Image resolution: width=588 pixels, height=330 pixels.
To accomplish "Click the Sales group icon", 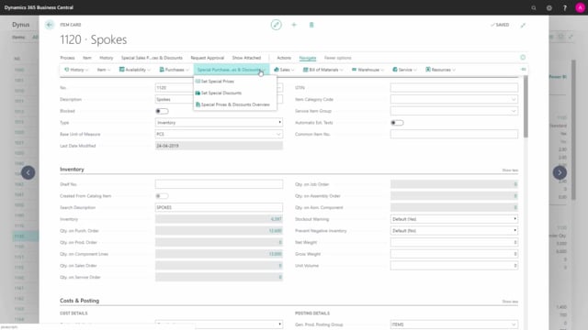I will [x=277, y=70].
